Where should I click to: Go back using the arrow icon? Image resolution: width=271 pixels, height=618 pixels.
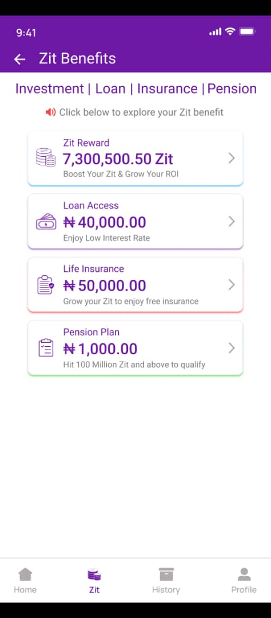click(x=19, y=59)
